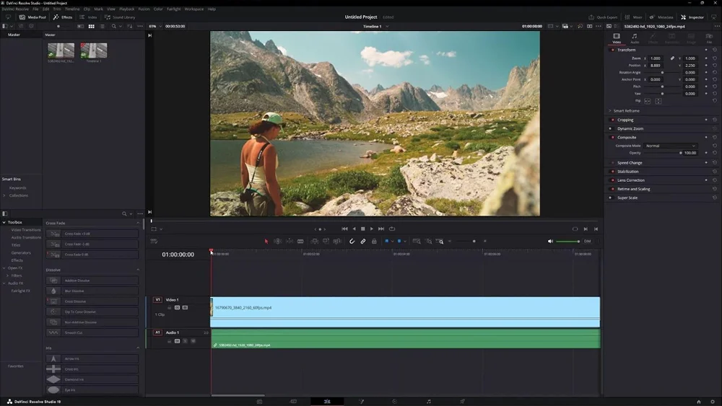Screen dimensions: 722x406
Task: Click the Insert Clip icon
Action: coord(315,242)
